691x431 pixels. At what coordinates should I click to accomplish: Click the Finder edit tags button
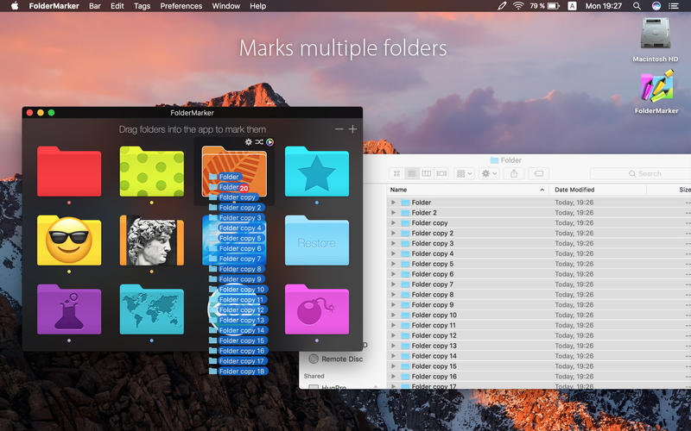(538, 174)
